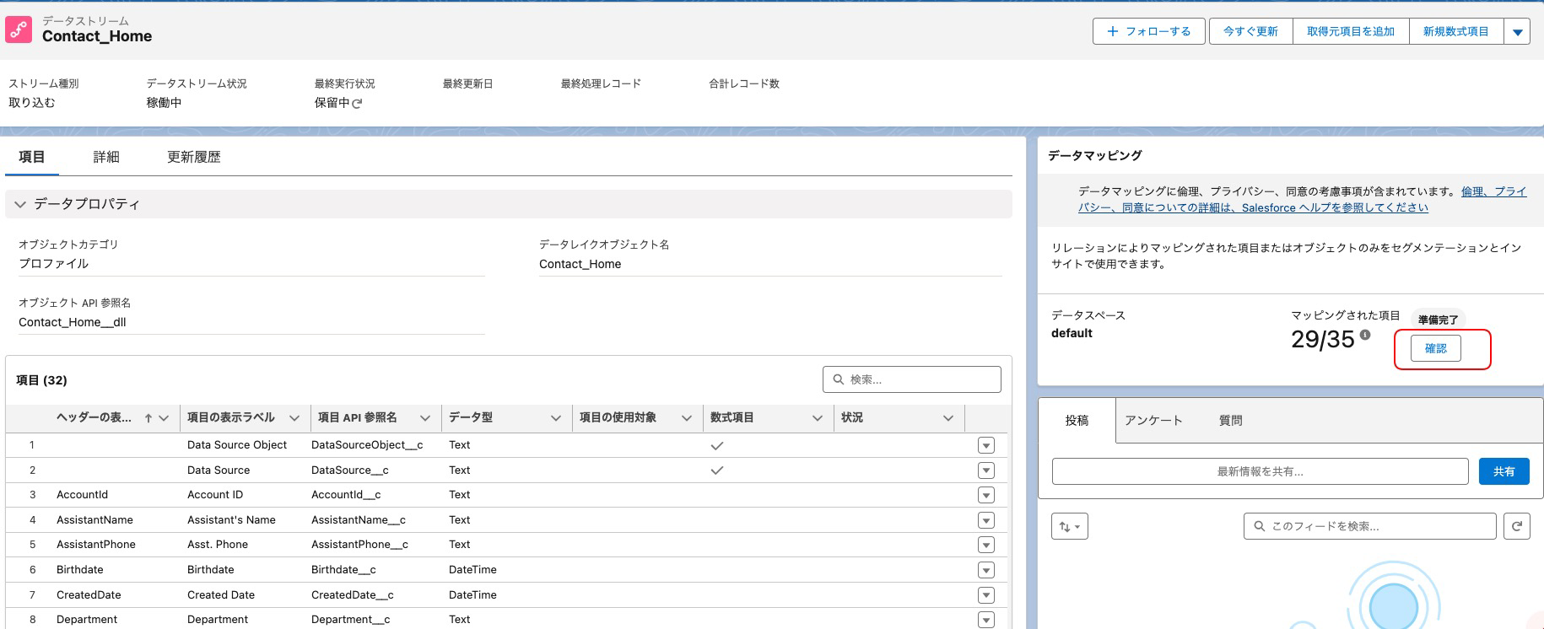Select the 質問 feed tab
Screen dimensions: 1544x629
[1231, 420]
